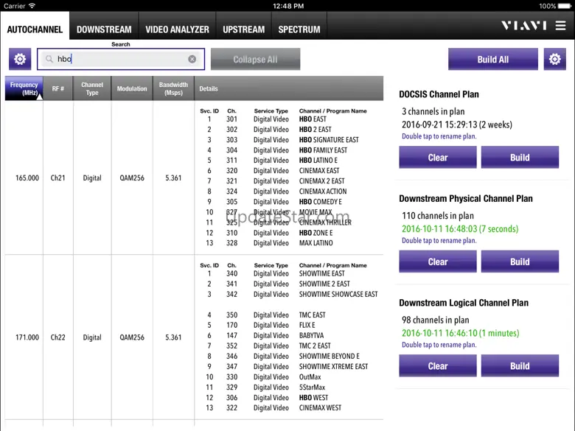Tap rename hint under Downstream Logical plan
Viewport: 575px width, 431px height.
point(439,345)
